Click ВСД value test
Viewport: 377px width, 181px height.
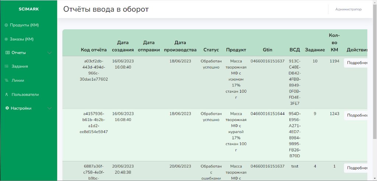[295, 166]
